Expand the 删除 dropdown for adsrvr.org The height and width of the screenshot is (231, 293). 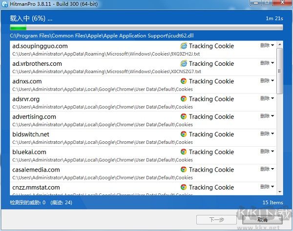click(267, 98)
